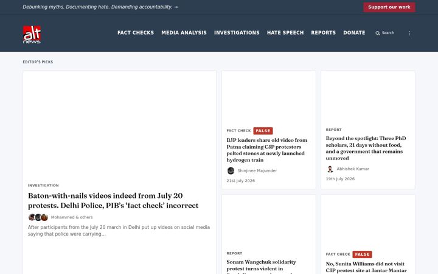Viewport: 438px width, 274px height.
Task: Read BJP leaders old Patna video article
Action: pyautogui.click(x=267, y=150)
